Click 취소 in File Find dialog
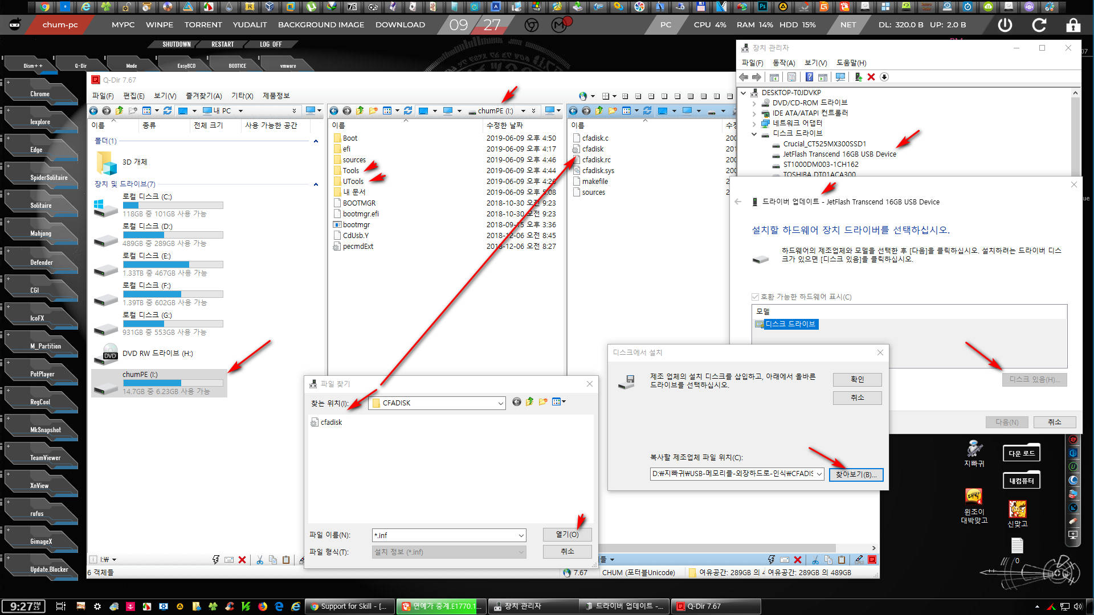Image resolution: width=1094 pixels, height=615 pixels. click(567, 551)
